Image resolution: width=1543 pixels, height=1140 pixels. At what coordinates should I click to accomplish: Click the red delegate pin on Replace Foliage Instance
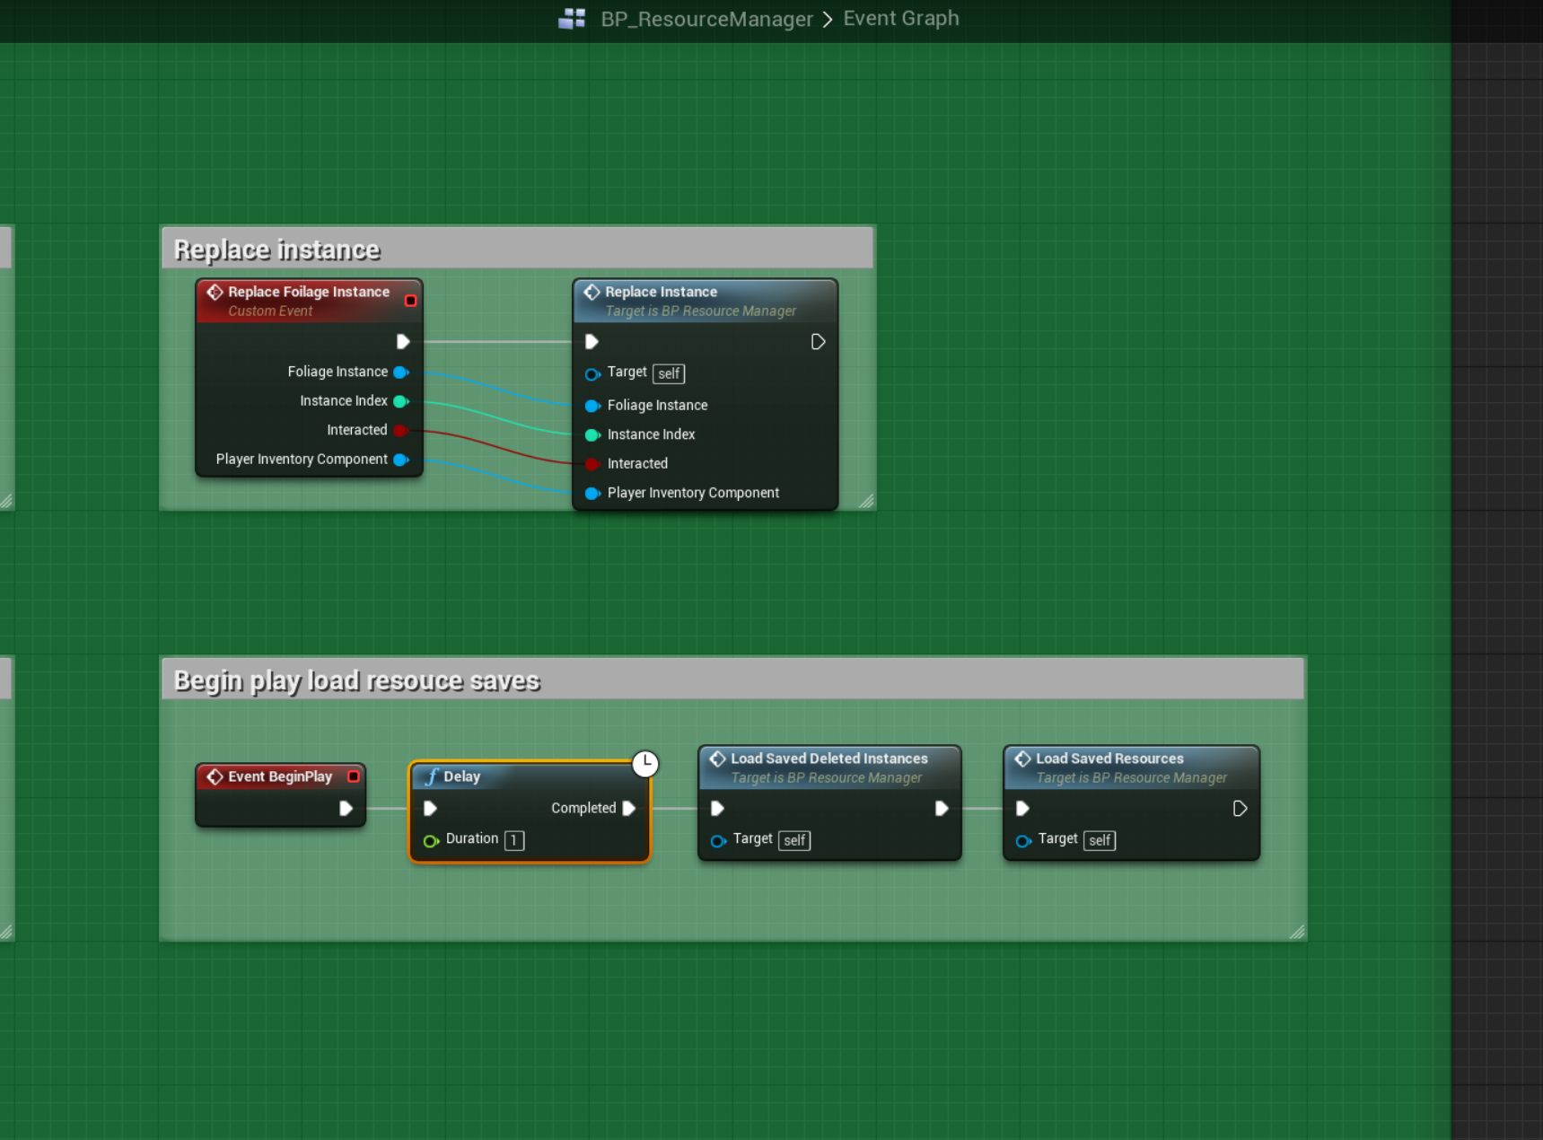point(410,301)
